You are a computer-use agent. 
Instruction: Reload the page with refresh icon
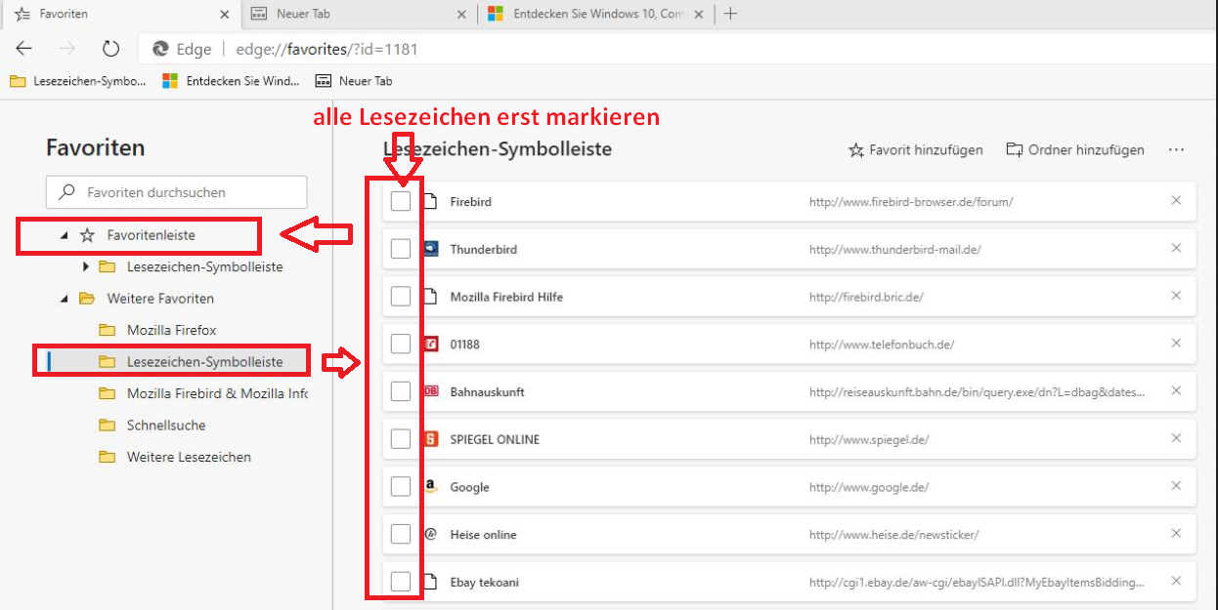tap(110, 49)
